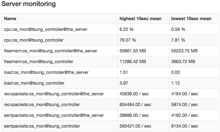Click the 8134.00 / sec lowest value
Image resolution: width=220 pixels, height=132 pixels.
(x=185, y=126)
